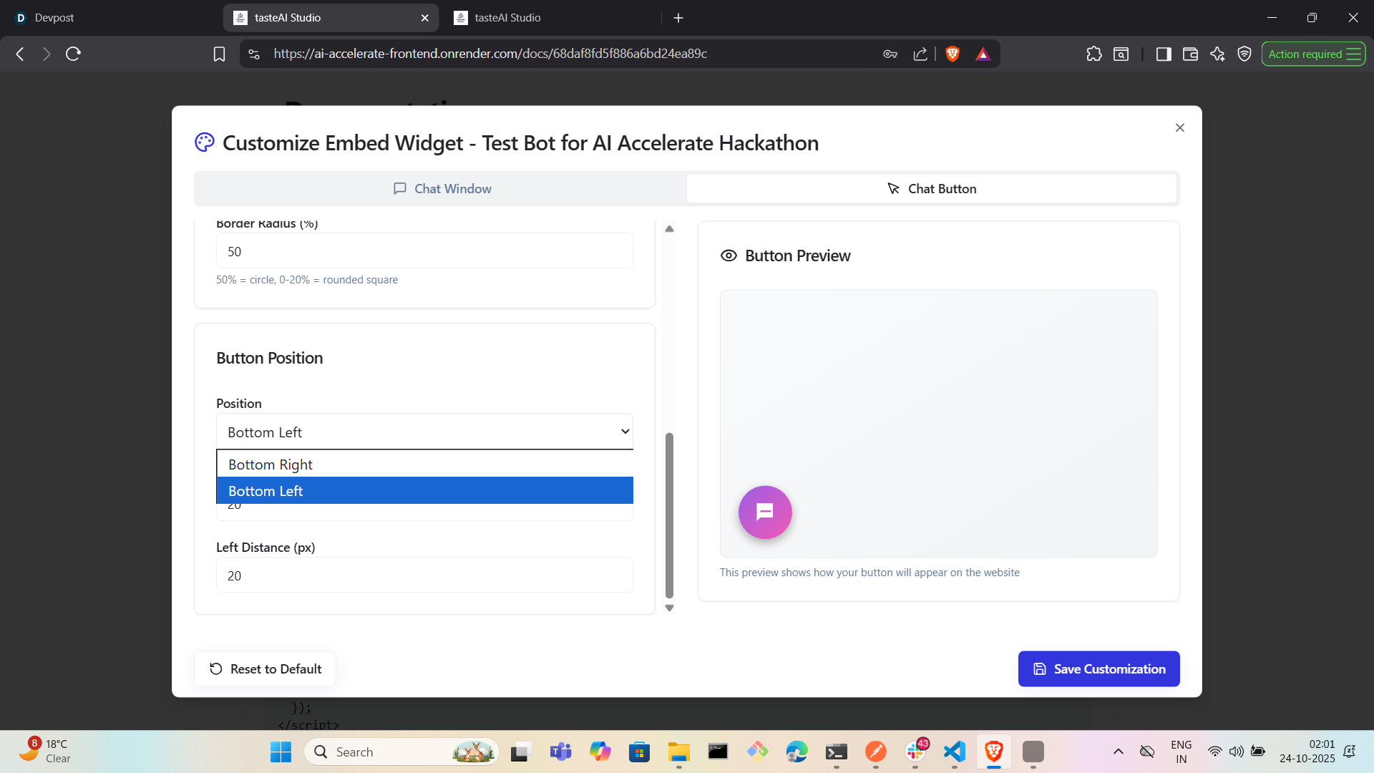The image size is (1374, 773).
Task: Click the Brave VPN shield icon
Action: click(x=1244, y=54)
